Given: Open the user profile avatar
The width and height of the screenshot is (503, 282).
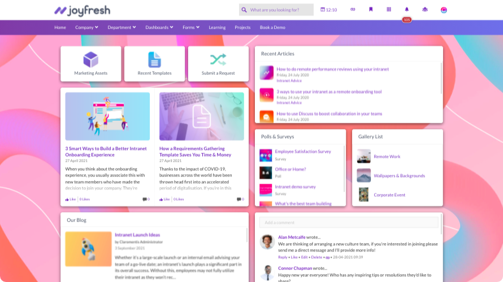Looking at the screenshot, I should coord(444,10).
